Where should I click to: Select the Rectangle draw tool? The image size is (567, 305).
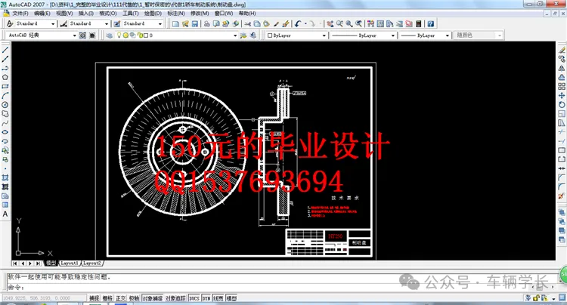(5, 86)
